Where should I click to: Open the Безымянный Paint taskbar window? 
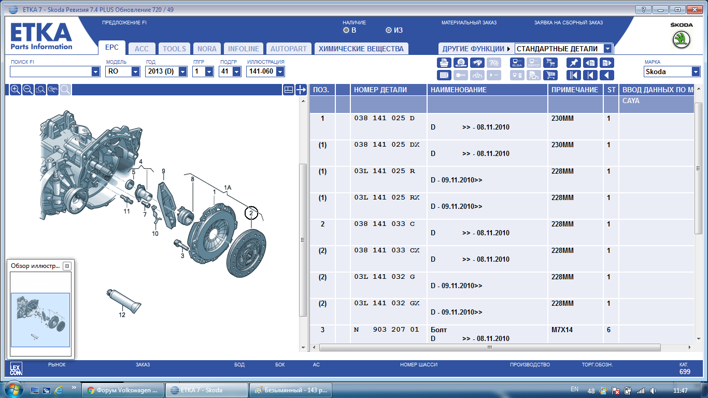pos(290,390)
